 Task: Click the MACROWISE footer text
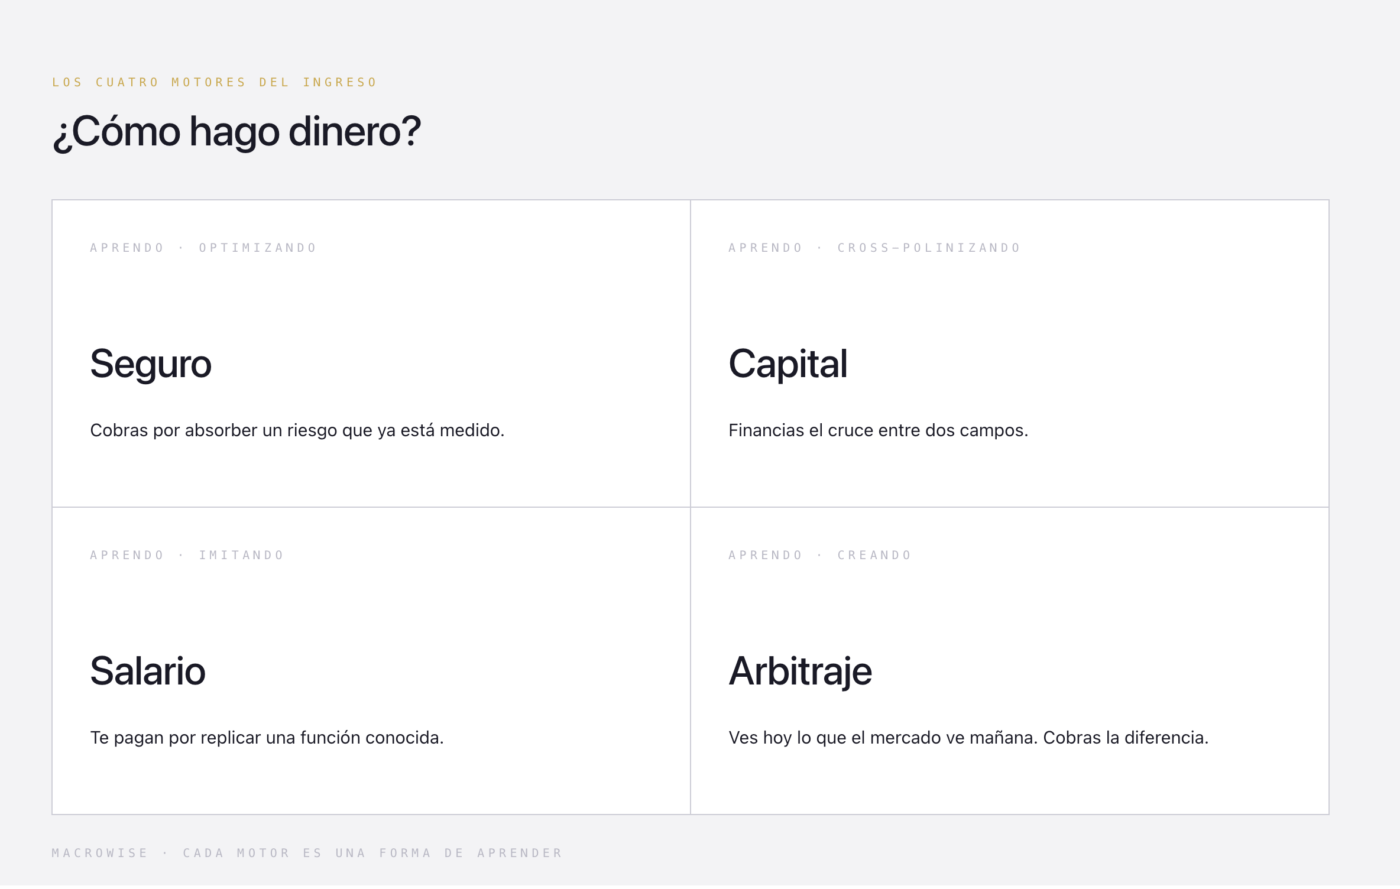tap(100, 853)
